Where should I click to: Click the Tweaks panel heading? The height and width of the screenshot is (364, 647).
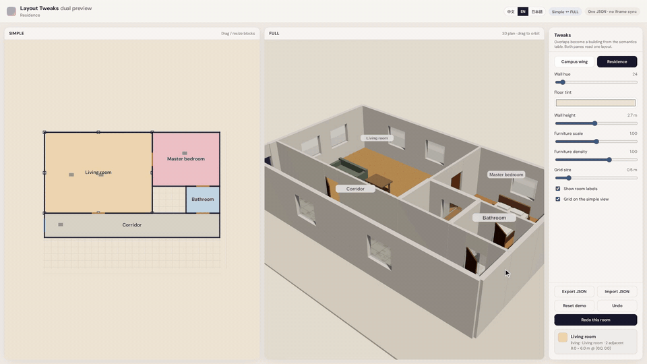(562, 35)
